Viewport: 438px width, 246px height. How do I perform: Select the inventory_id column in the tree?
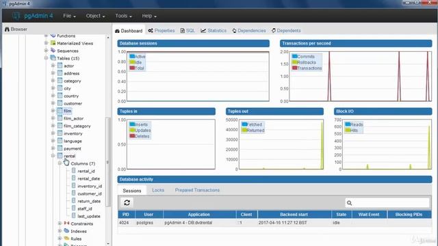point(90,186)
